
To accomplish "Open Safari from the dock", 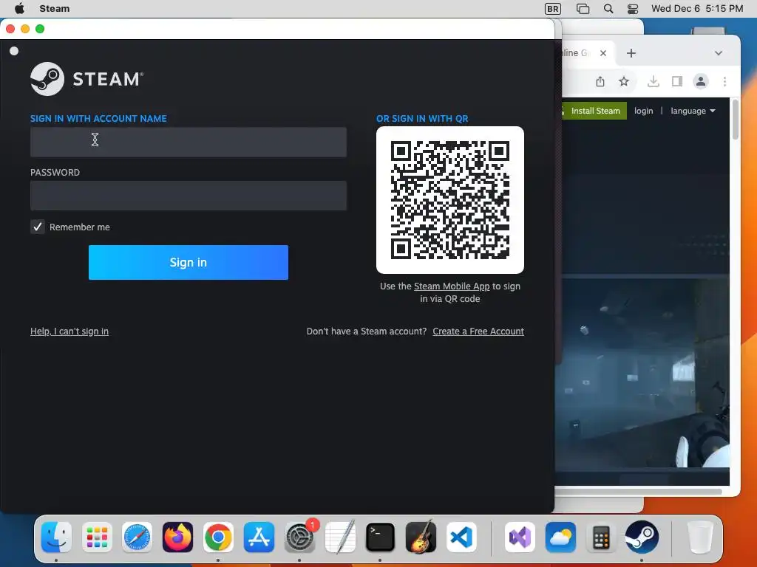I will [137, 537].
